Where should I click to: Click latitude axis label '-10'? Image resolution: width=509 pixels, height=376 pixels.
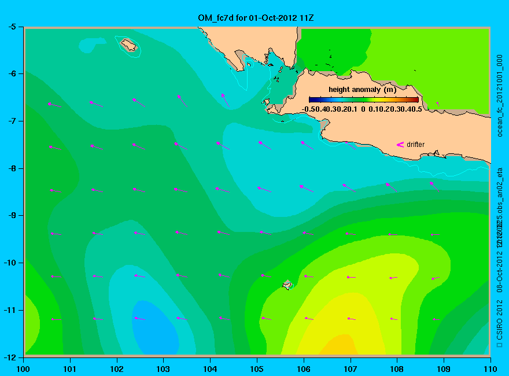pos(10,263)
